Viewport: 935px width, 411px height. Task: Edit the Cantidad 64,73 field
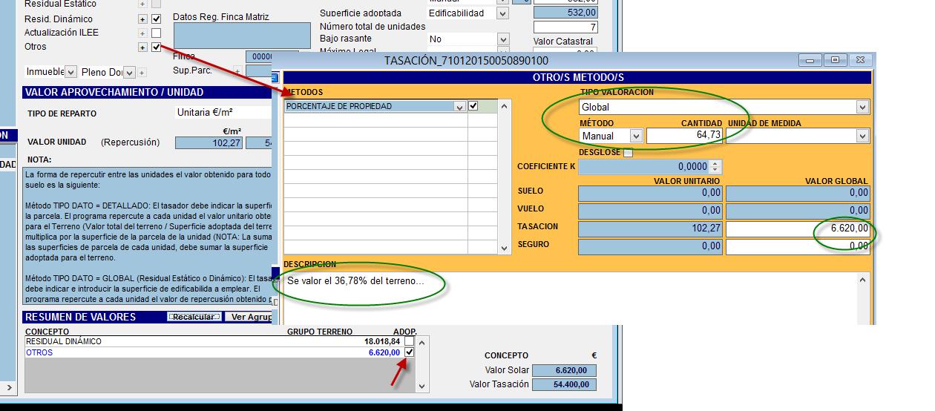tap(685, 136)
